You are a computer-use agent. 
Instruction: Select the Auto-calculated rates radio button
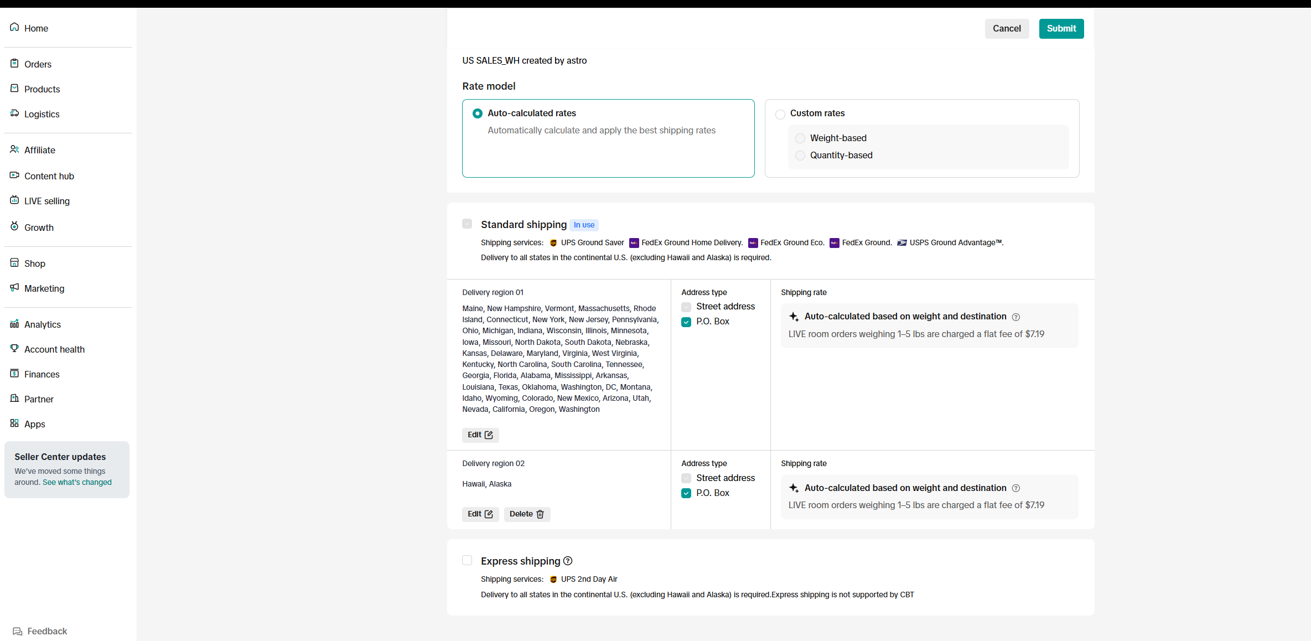click(478, 113)
